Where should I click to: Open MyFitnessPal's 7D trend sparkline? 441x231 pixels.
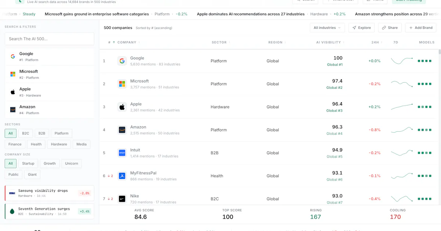[402, 176]
